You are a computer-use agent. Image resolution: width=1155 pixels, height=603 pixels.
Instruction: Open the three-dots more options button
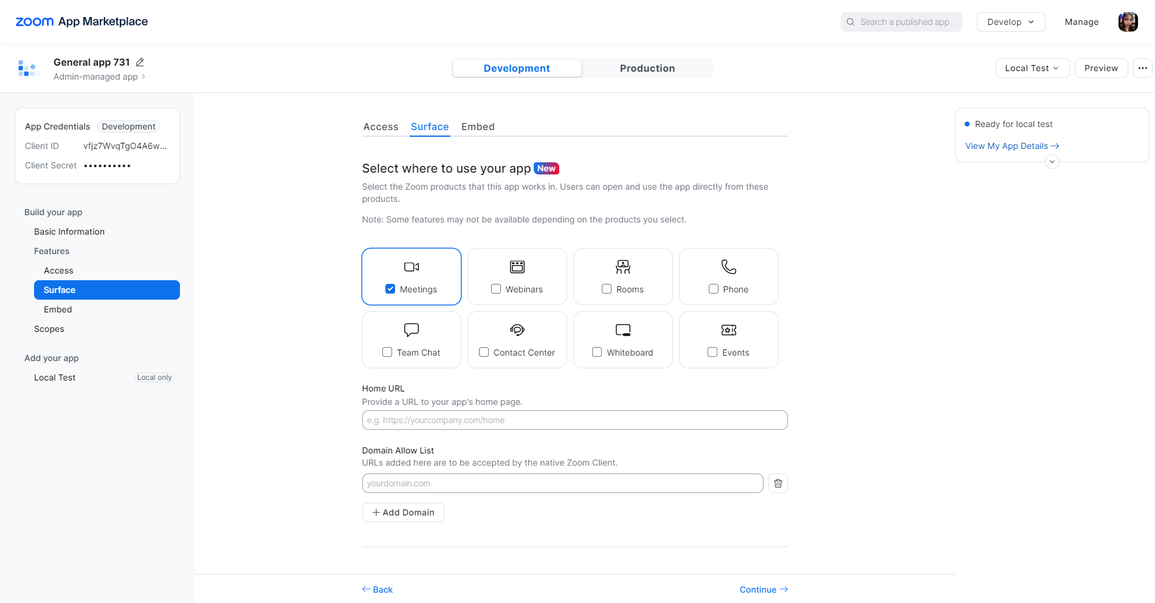1143,68
